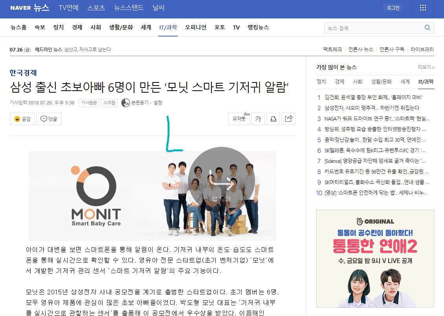Click the MONIT team article image

152,196
